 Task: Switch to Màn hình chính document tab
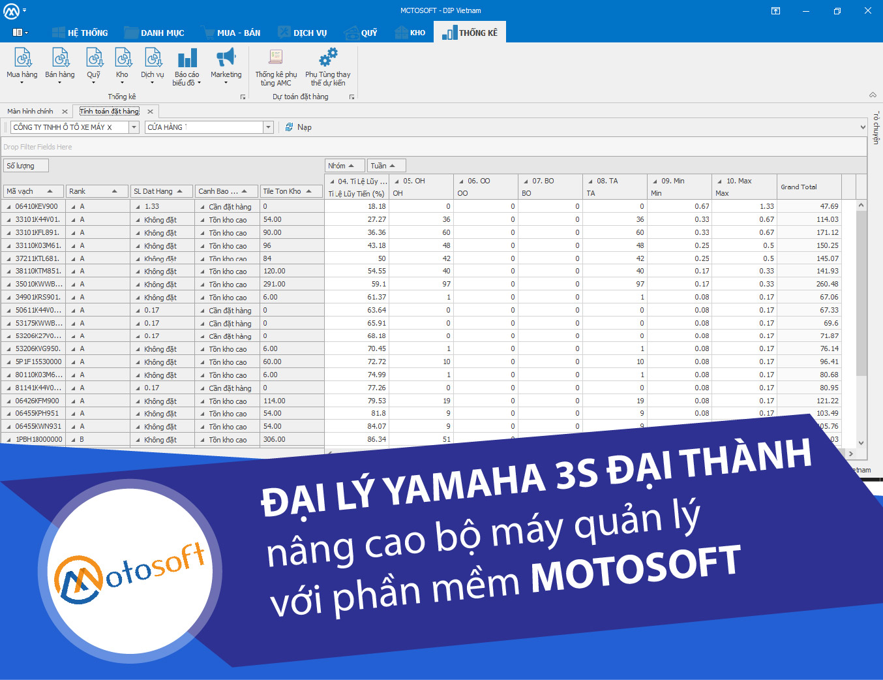30,112
